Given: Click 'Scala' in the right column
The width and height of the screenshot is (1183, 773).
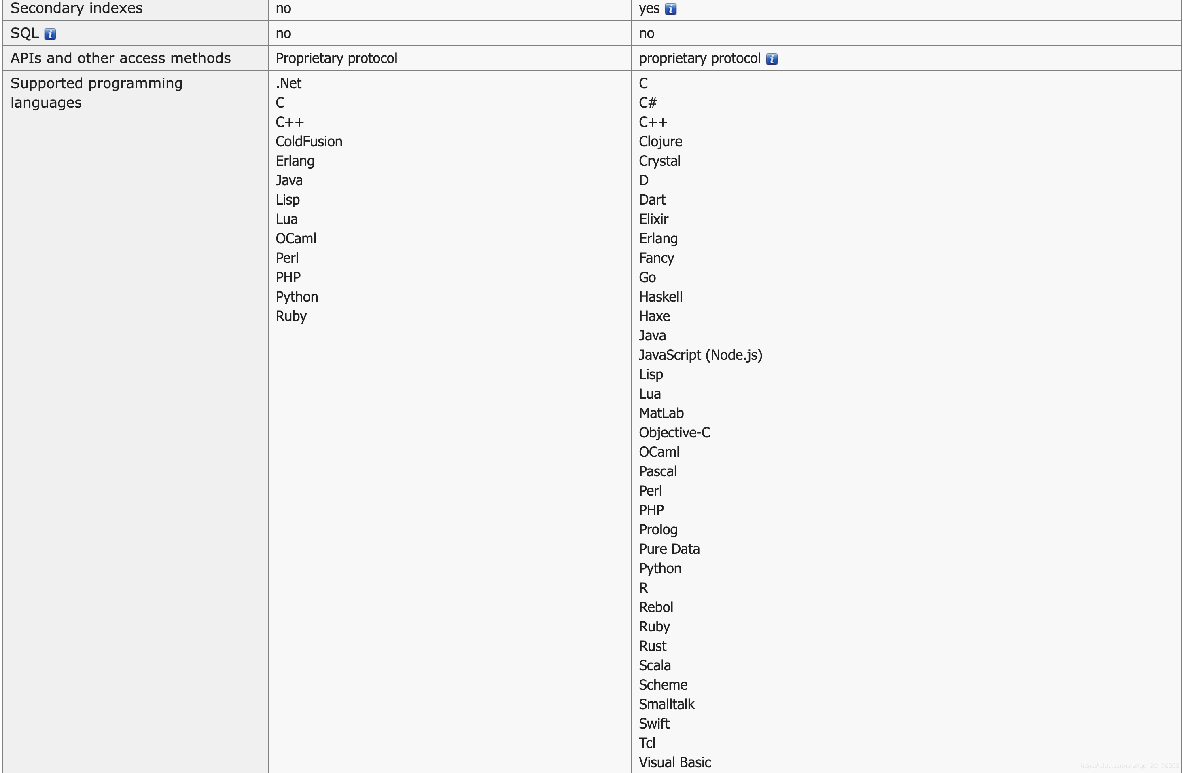Looking at the screenshot, I should click(x=655, y=665).
